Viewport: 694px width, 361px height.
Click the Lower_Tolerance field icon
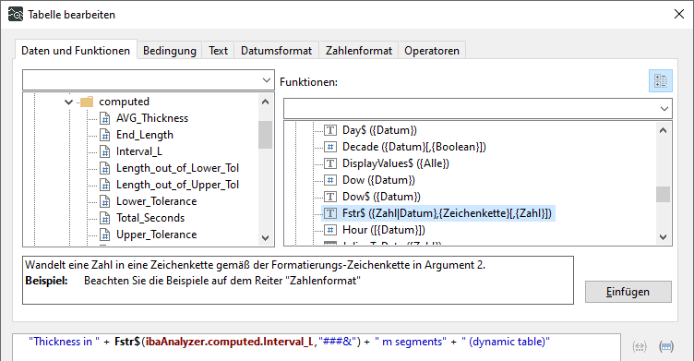pos(105,201)
